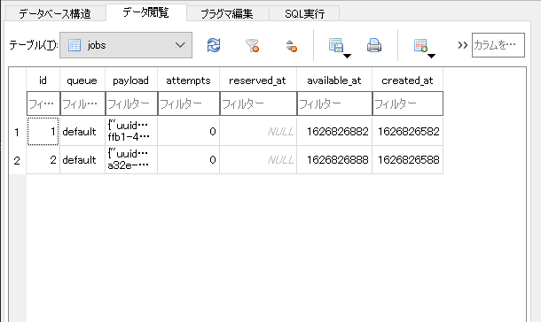This screenshot has height=322, width=541.
Task: Select payload cell containing a32e
Action: [x=131, y=159]
